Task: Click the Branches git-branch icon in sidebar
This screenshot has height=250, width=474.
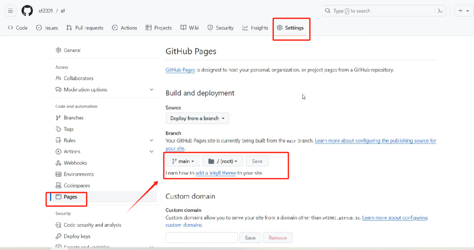Action: click(x=58, y=118)
